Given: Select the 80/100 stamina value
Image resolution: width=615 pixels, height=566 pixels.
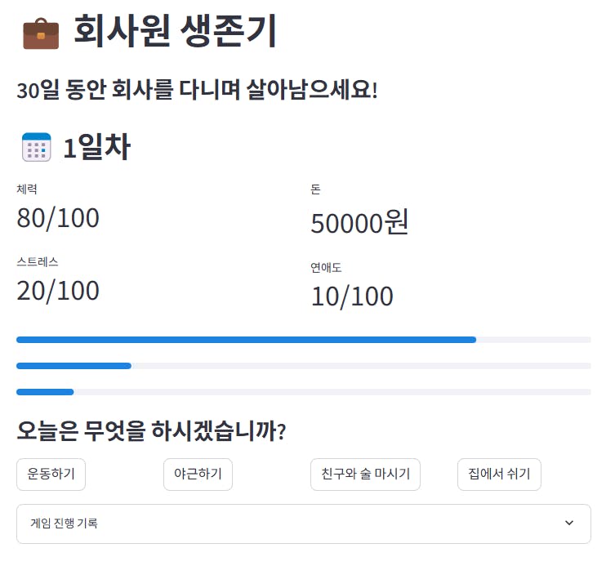Looking at the screenshot, I should click(x=58, y=218).
